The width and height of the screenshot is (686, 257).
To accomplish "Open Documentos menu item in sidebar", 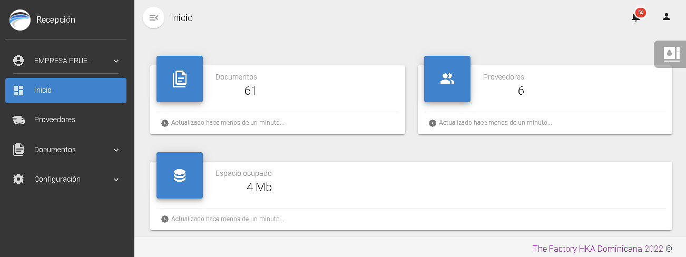I will pos(55,150).
